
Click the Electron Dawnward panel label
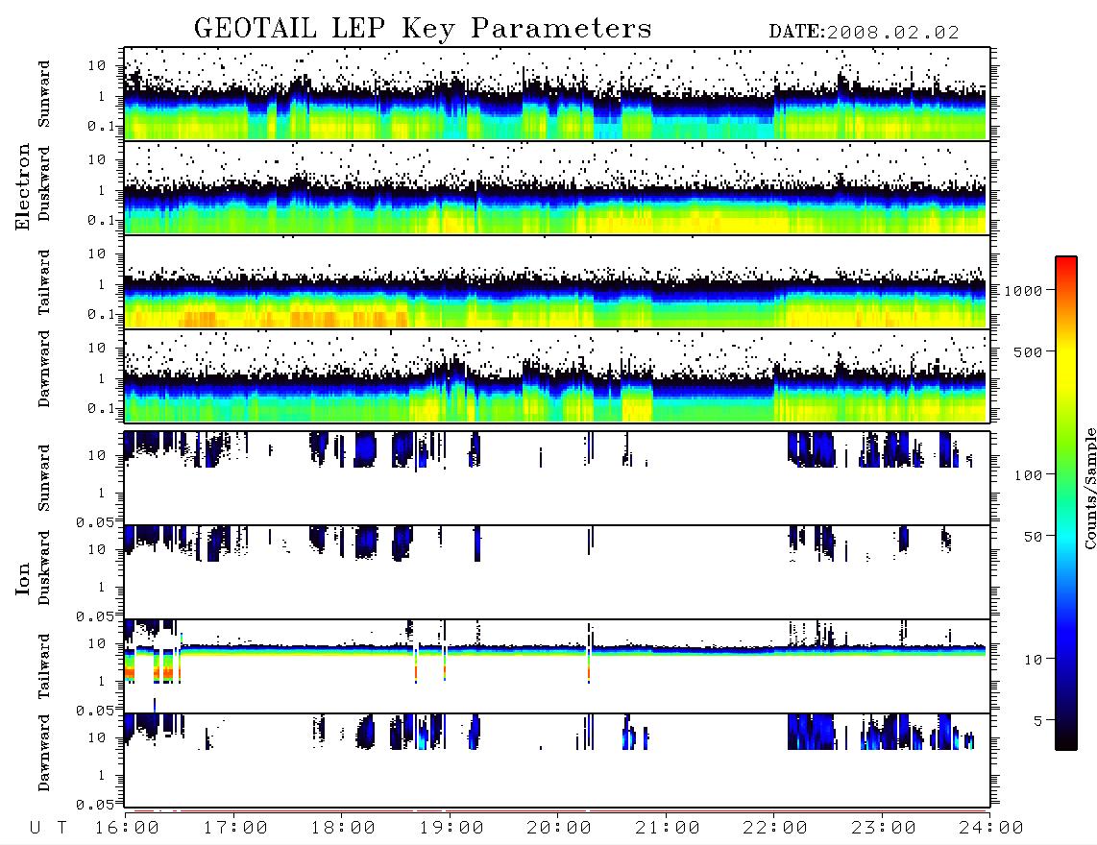coord(44,369)
